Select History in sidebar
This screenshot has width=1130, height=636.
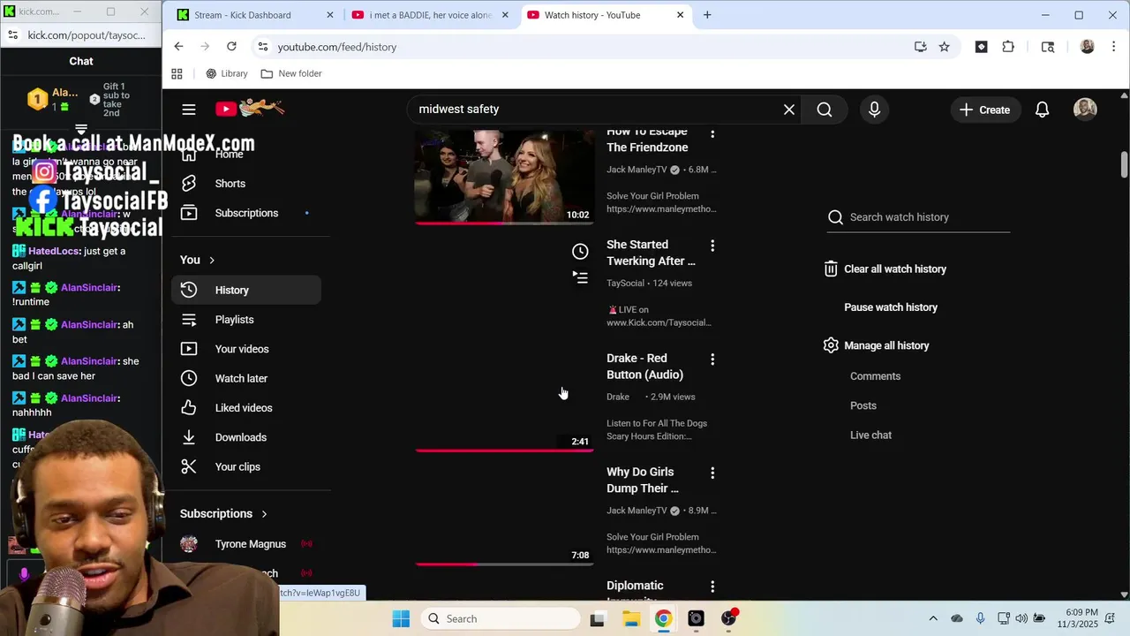(246, 290)
